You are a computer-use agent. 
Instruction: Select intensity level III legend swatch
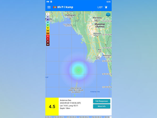click(48, 20)
